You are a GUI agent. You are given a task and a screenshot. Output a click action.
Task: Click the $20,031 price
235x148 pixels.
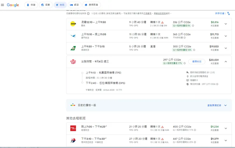[x=214, y=60]
